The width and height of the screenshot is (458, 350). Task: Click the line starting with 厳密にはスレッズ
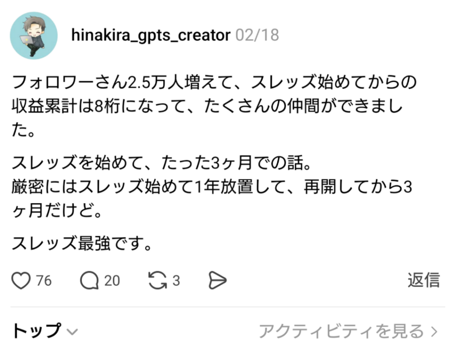pyautogui.click(x=211, y=187)
